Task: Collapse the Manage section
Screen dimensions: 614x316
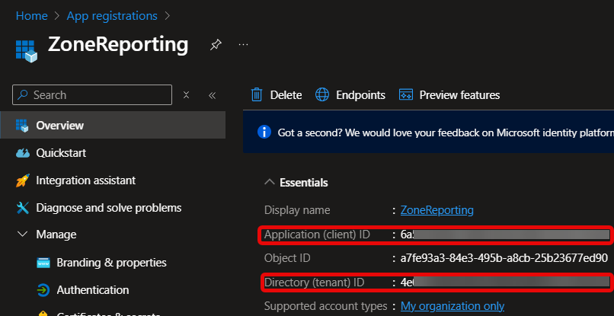Action: 23,235
